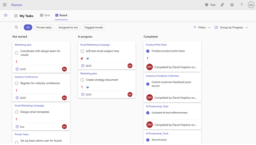This screenshot has height=145, width=256.
Task: Open the Group by Progress dropdown
Action: (231, 27)
